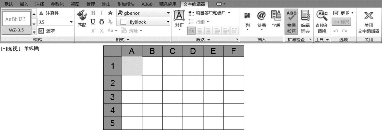Toggle the Ruler (标尺) button
Screen dimensions: 382x130
pos(341,22)
